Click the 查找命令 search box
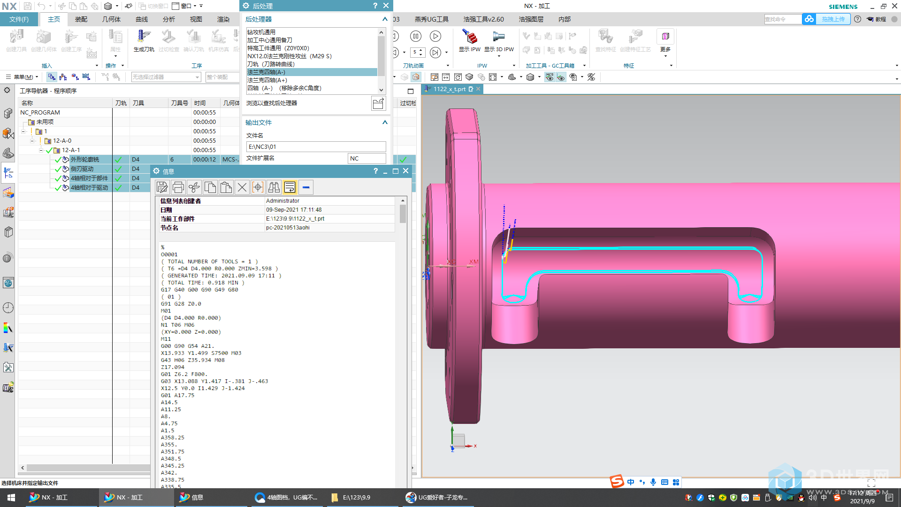Image resolution: width=901 pixels, height=507 pixels. click(x=783, y=19)
